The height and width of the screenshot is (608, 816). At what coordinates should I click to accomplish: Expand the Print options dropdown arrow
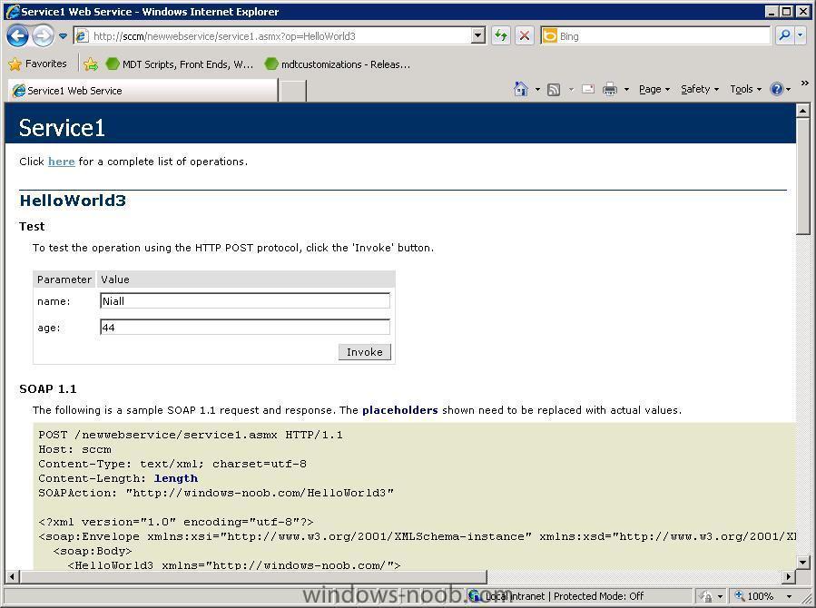[x=626, y=90]
